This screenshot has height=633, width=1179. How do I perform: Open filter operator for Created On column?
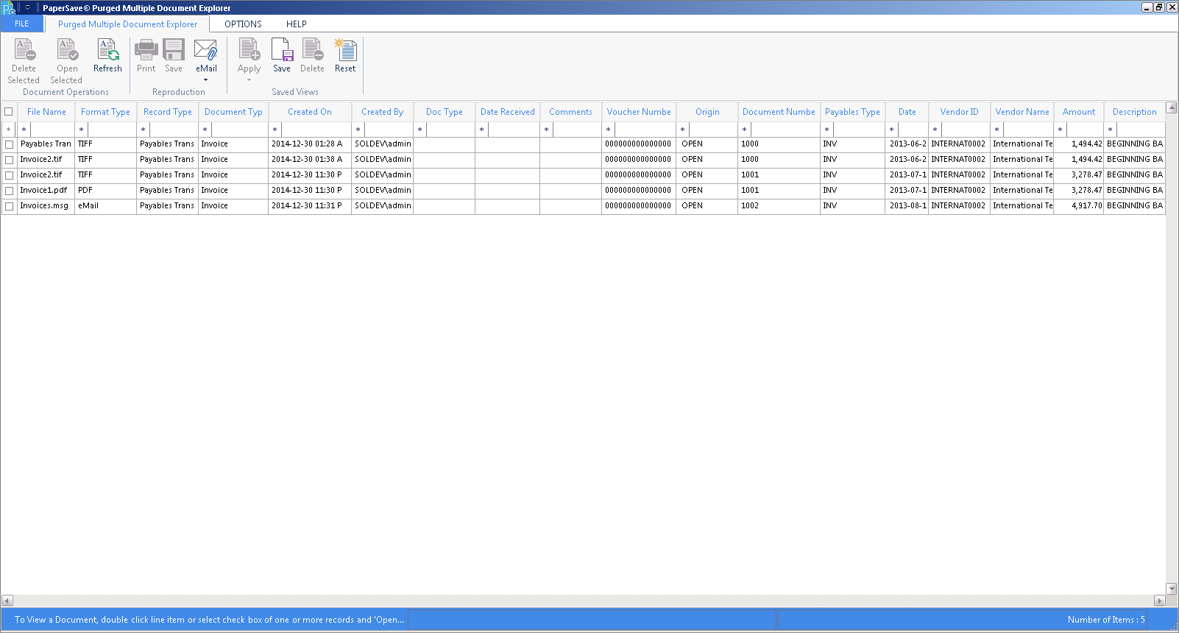coord(275,130)
